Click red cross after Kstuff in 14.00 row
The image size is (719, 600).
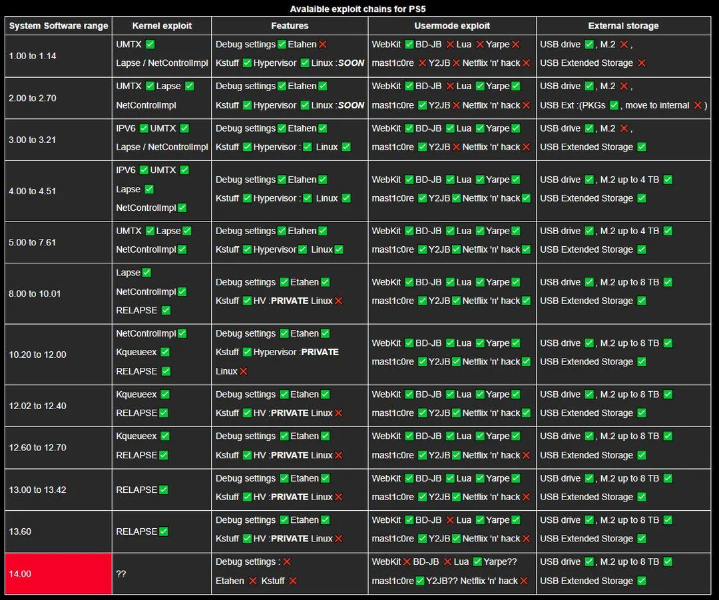tap(293, 581)
